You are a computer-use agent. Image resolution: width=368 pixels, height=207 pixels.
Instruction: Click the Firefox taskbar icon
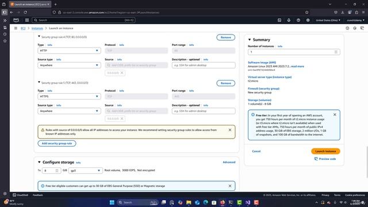pos(223,202)
